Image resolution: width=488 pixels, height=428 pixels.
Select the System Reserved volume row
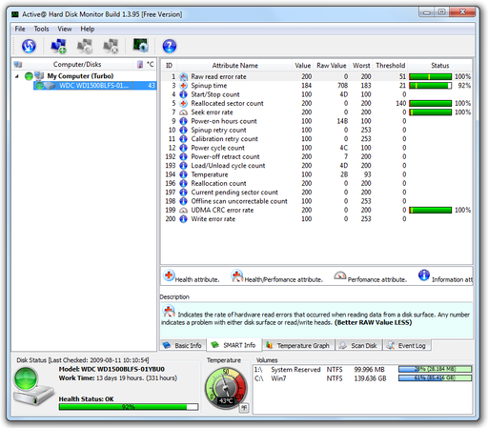[x=362, y=370]
